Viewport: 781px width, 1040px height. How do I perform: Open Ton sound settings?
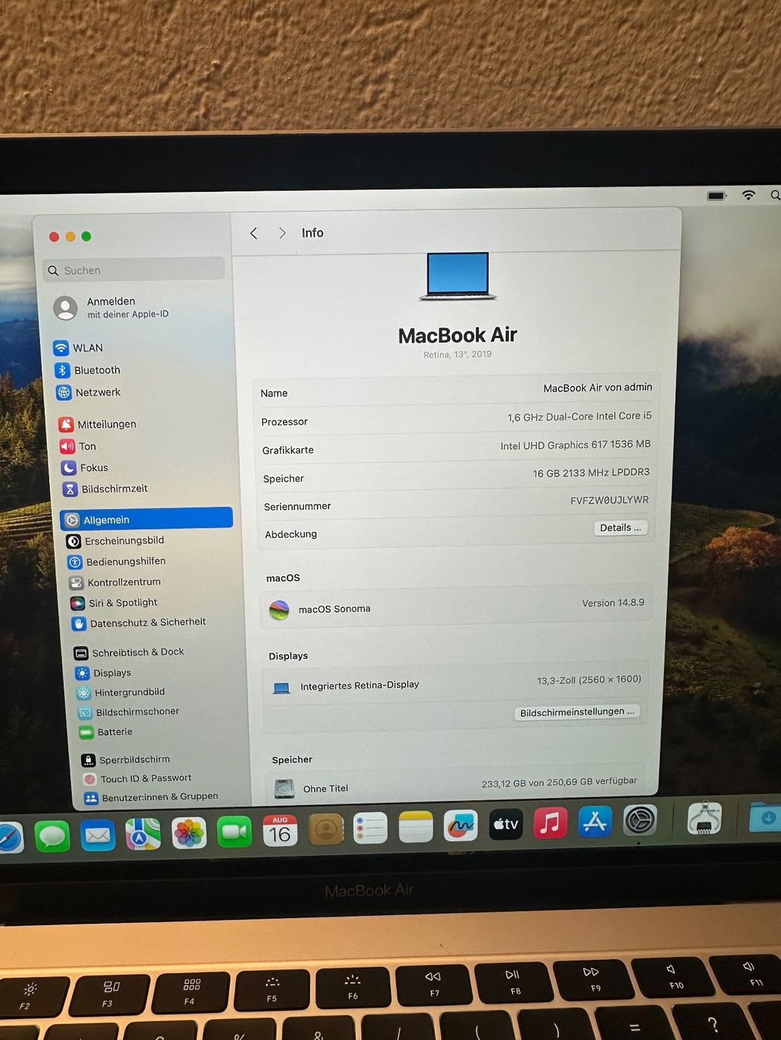click(78, 446)
